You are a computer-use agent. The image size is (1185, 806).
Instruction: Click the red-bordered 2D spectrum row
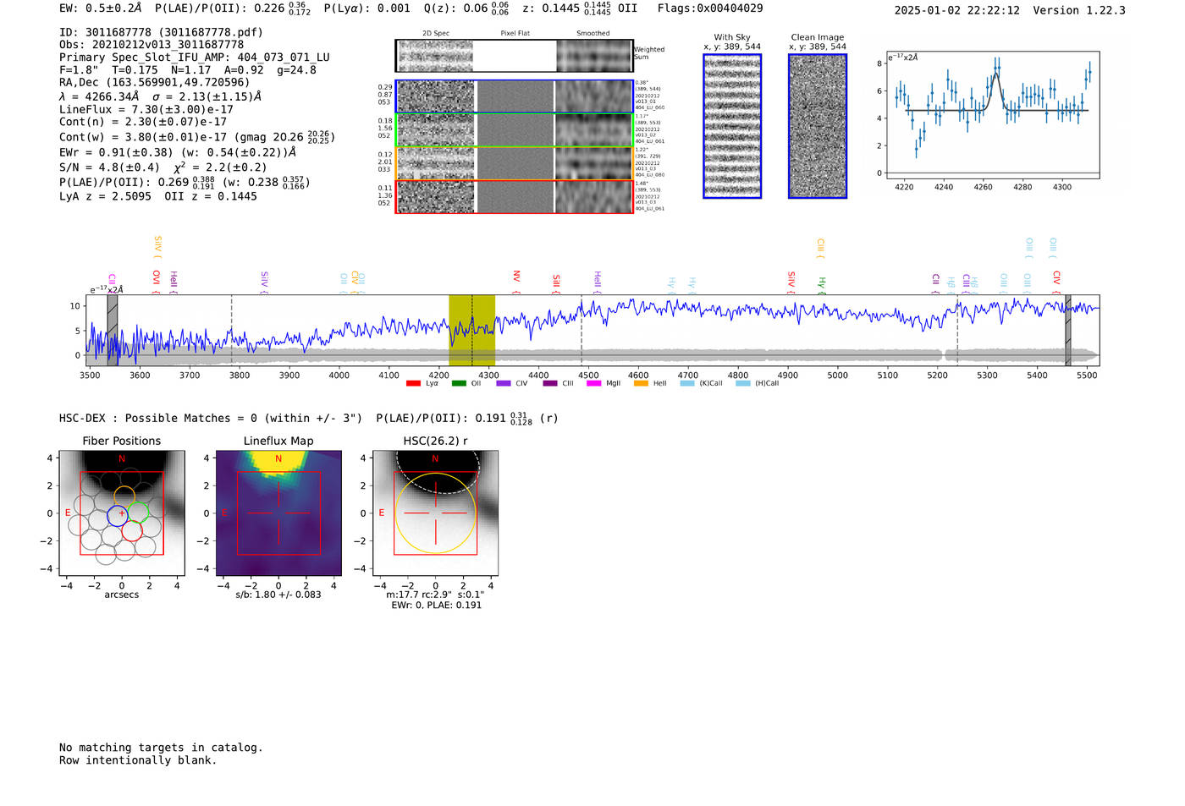(514, 197)
